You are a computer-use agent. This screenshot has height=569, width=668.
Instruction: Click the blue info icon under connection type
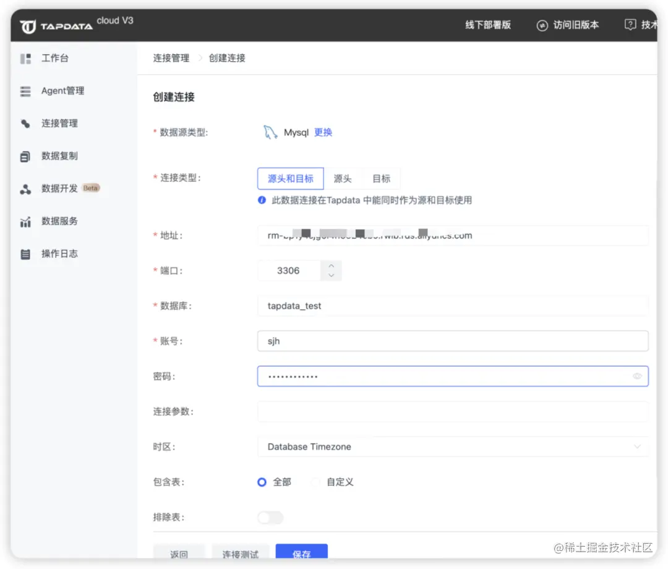pos(262,200)
